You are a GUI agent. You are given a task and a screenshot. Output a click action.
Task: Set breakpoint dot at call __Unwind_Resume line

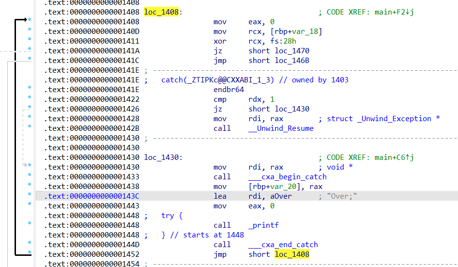pyautogui.click(x=30, y=126)
